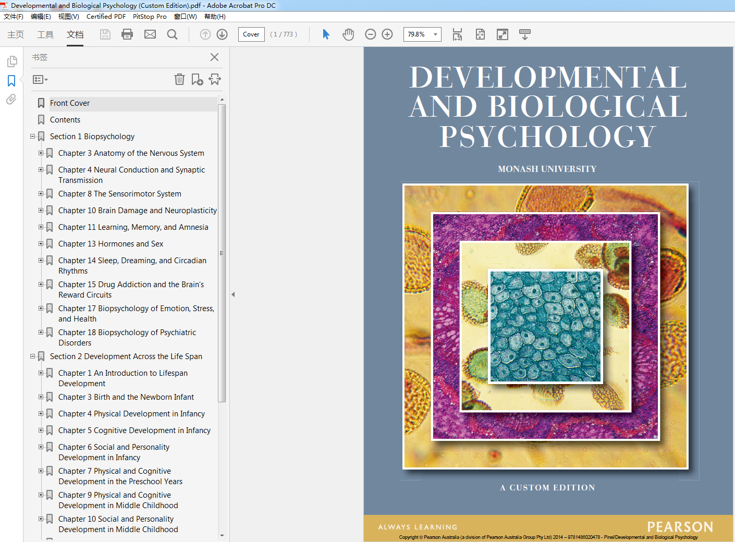
Task: Open the Attachments paperclip panel icon
Action: tap(11, 100)
